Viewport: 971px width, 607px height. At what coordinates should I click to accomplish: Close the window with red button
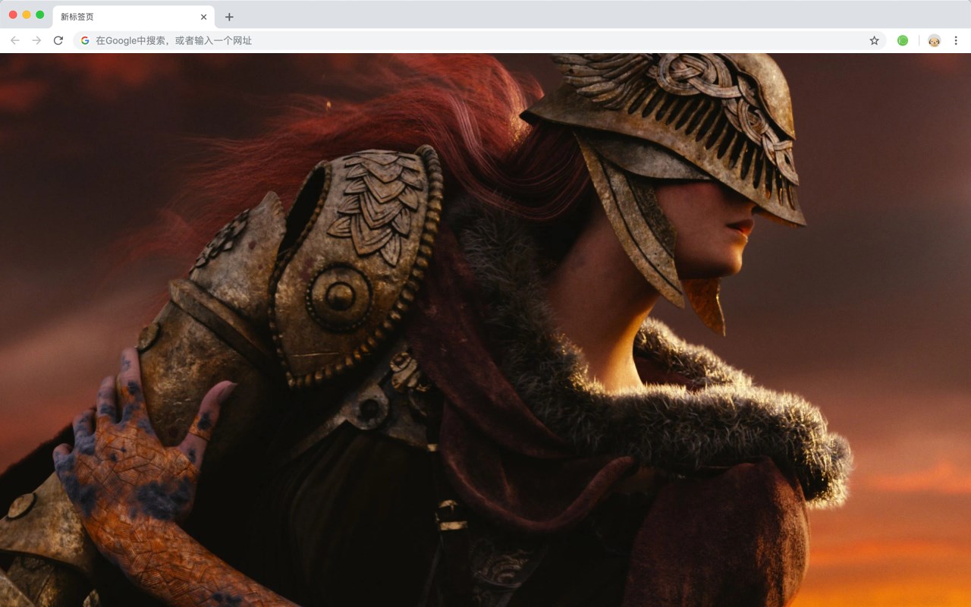click(13, 14)
